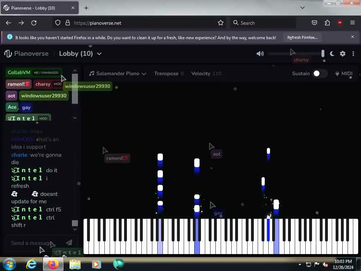Show hidden tray icons arrow
This screenshot has width=361, height=271.
pyautogui.click(x=300, y=264)
